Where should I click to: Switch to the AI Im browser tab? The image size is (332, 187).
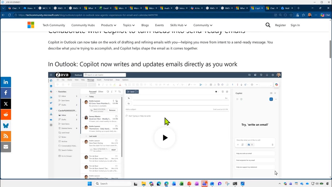coord(196,8)
